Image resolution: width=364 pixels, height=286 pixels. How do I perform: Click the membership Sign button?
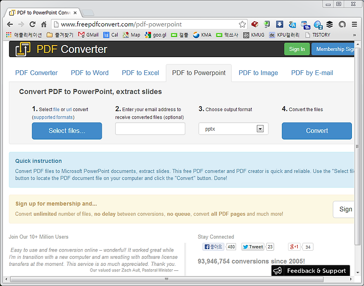click(x=344, y=209)
